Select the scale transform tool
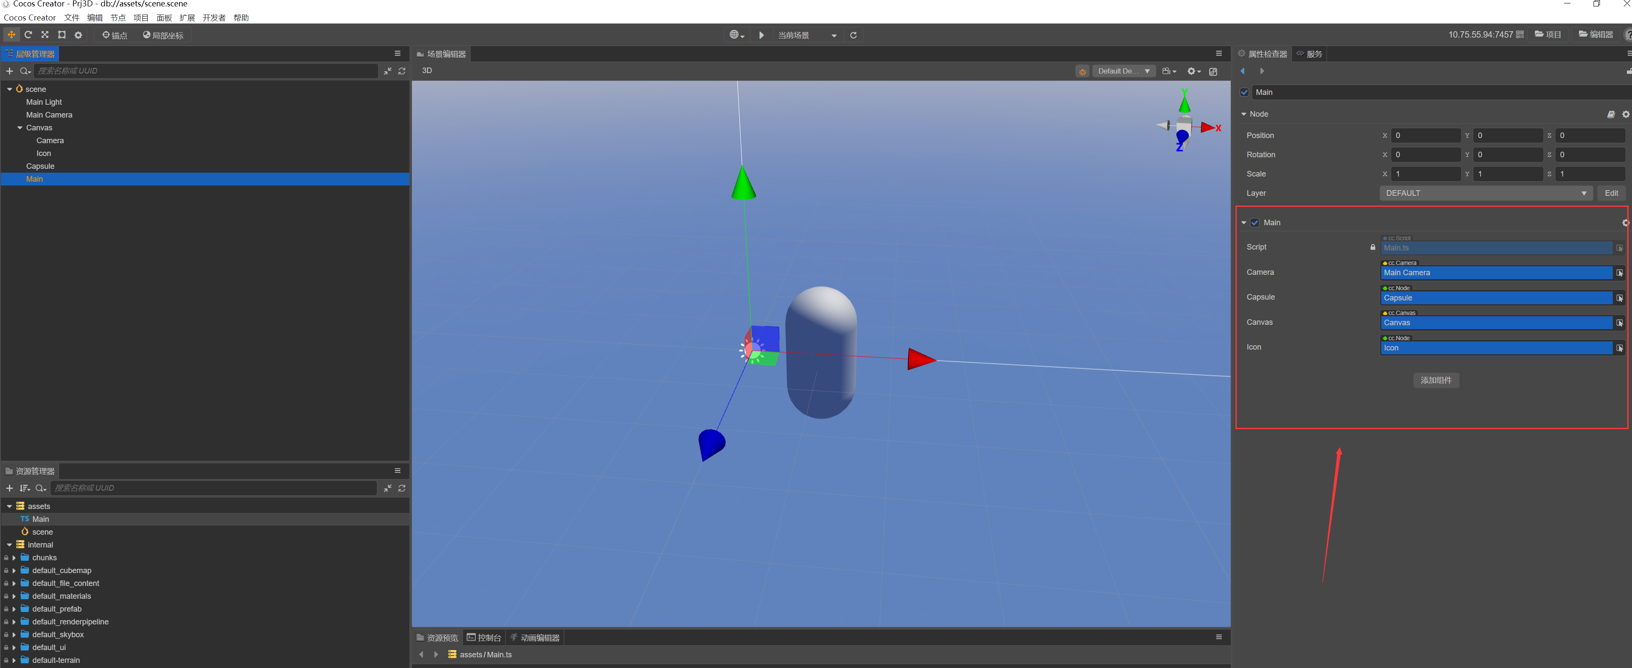The width and height of the screenshot is (1632, 668). pos(45,35)
